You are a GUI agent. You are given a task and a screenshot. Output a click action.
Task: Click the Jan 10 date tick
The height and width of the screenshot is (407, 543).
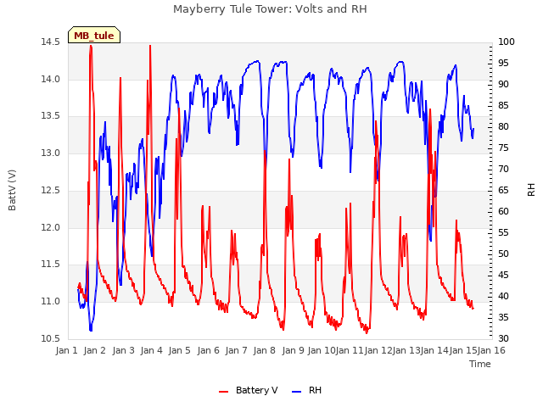tap(322, 350)
